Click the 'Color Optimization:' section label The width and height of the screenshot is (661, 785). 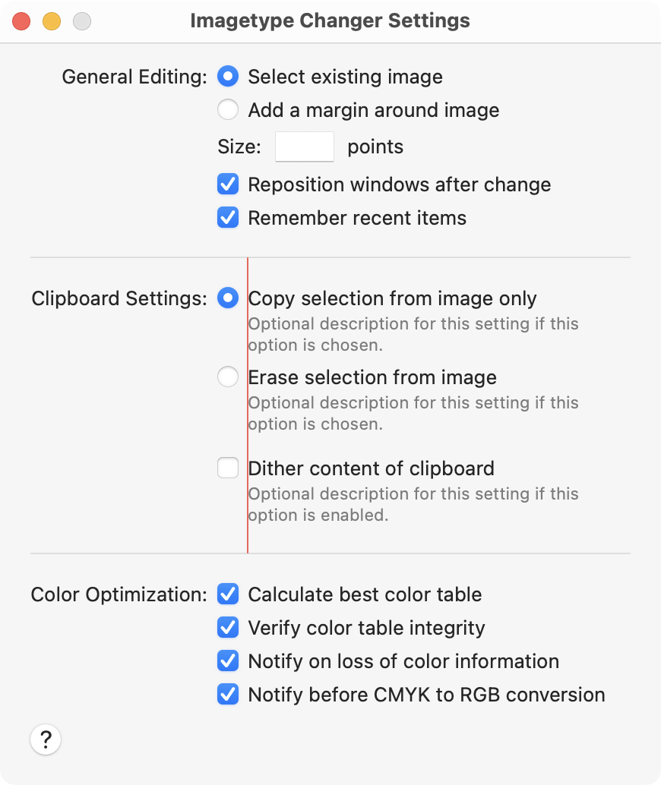(119, 594)
